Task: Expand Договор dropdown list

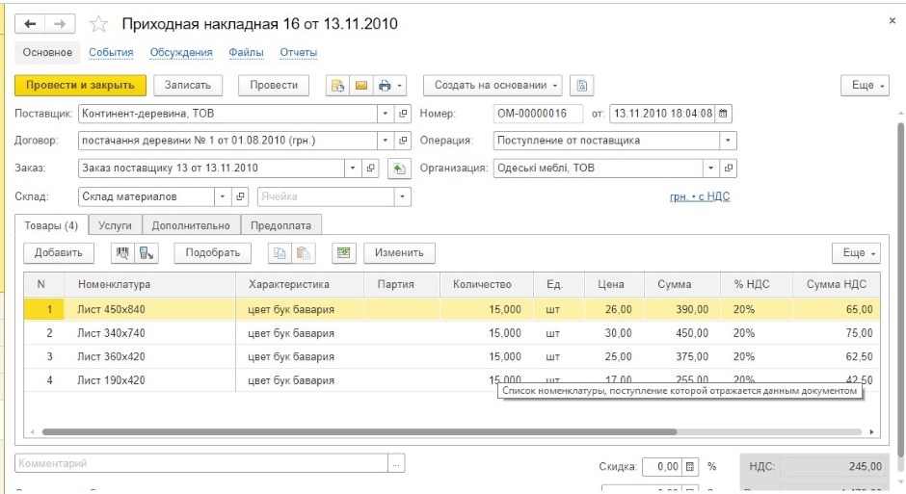Action: [x=385, y=141]
